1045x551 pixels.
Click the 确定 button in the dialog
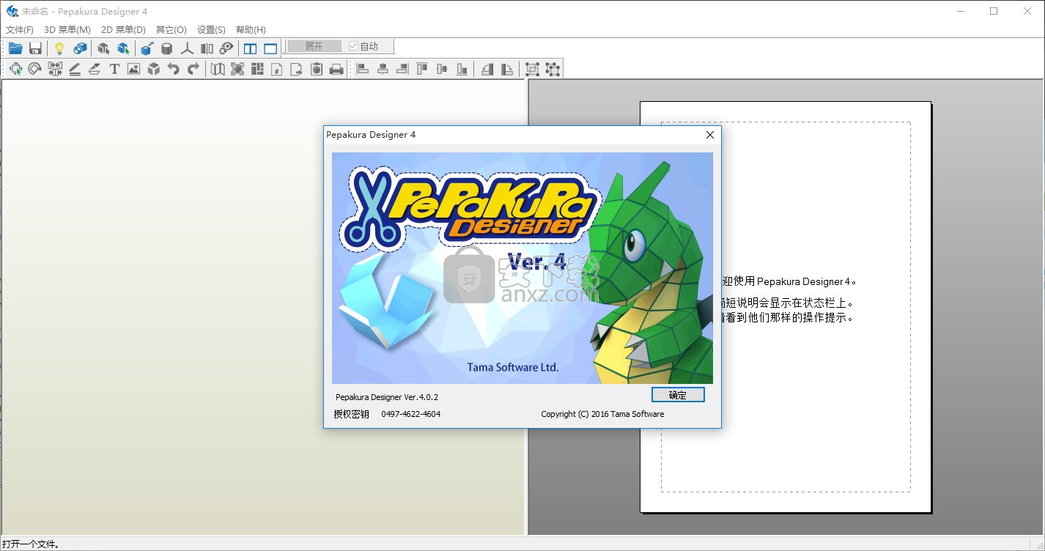pos(678,395)
